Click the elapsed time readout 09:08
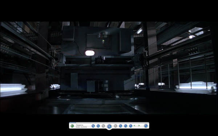Screen dimensions: 218x136 pyautogui.click(x=77, y=127)
